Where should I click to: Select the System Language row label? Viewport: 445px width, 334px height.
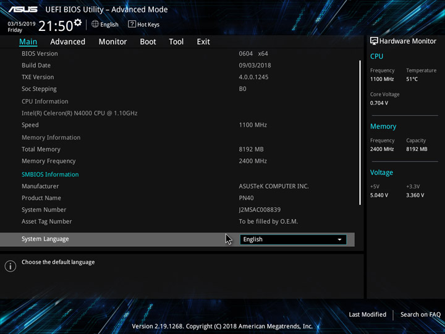coord(45,239)
